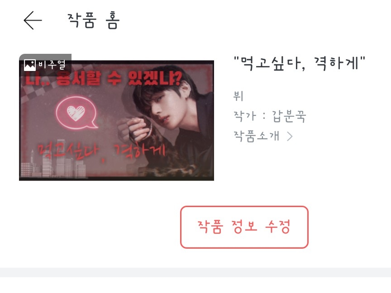Click the 뷔 character tag

238,96
